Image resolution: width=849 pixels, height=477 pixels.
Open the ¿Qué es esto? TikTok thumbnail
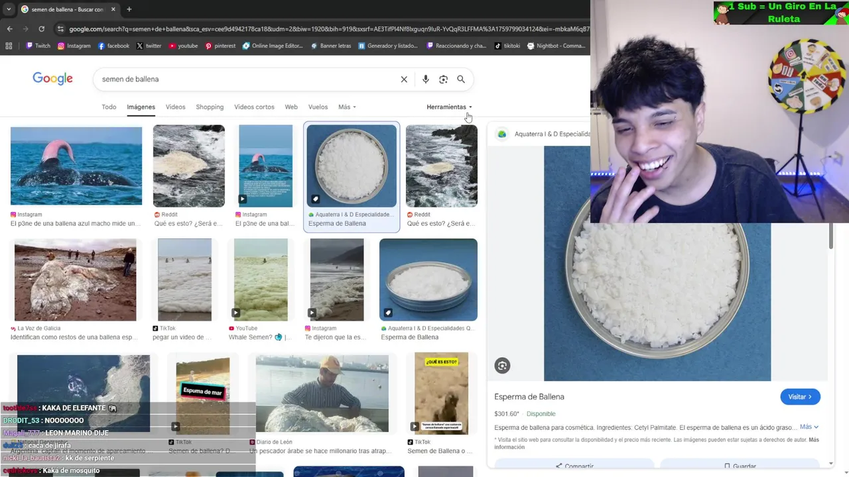click(441, 394)
